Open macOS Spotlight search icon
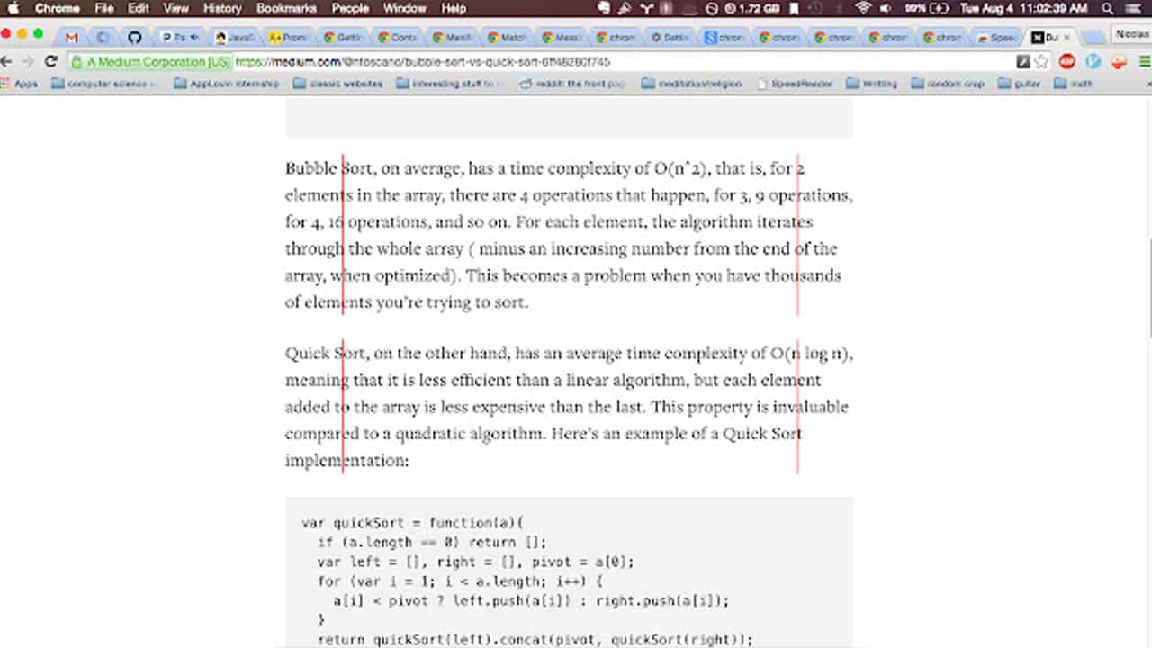This screenshot has height=648, width=1152. (x=1107, y=8)
